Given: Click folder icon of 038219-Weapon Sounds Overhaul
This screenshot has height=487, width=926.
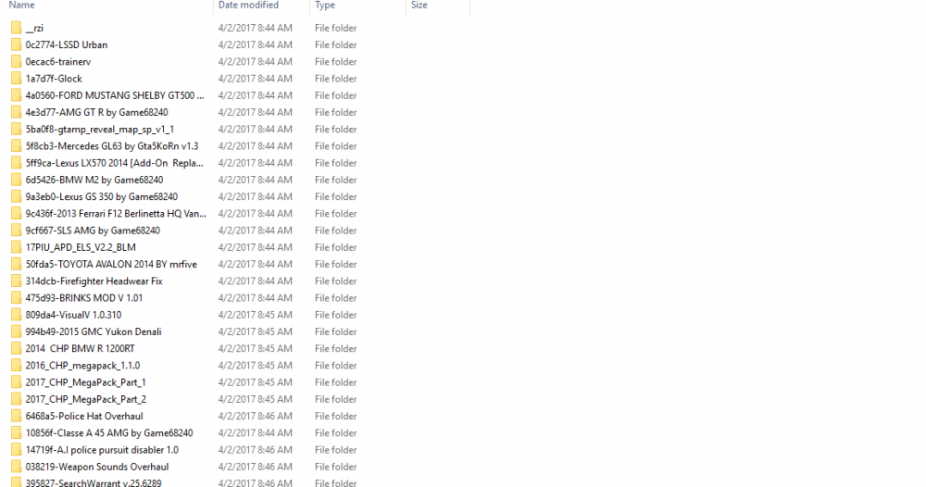Looking at the screenshot, I should [16, 467].
